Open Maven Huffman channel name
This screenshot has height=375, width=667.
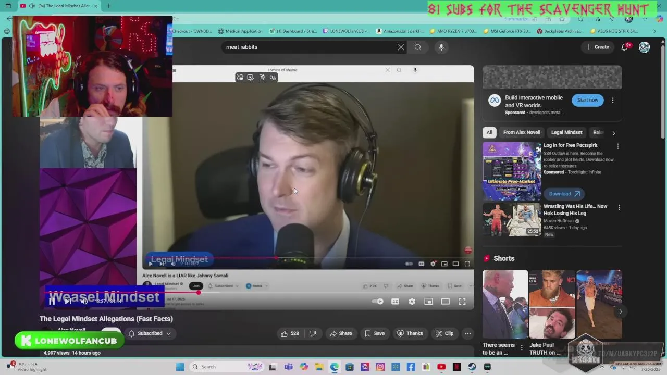(559, 221)
